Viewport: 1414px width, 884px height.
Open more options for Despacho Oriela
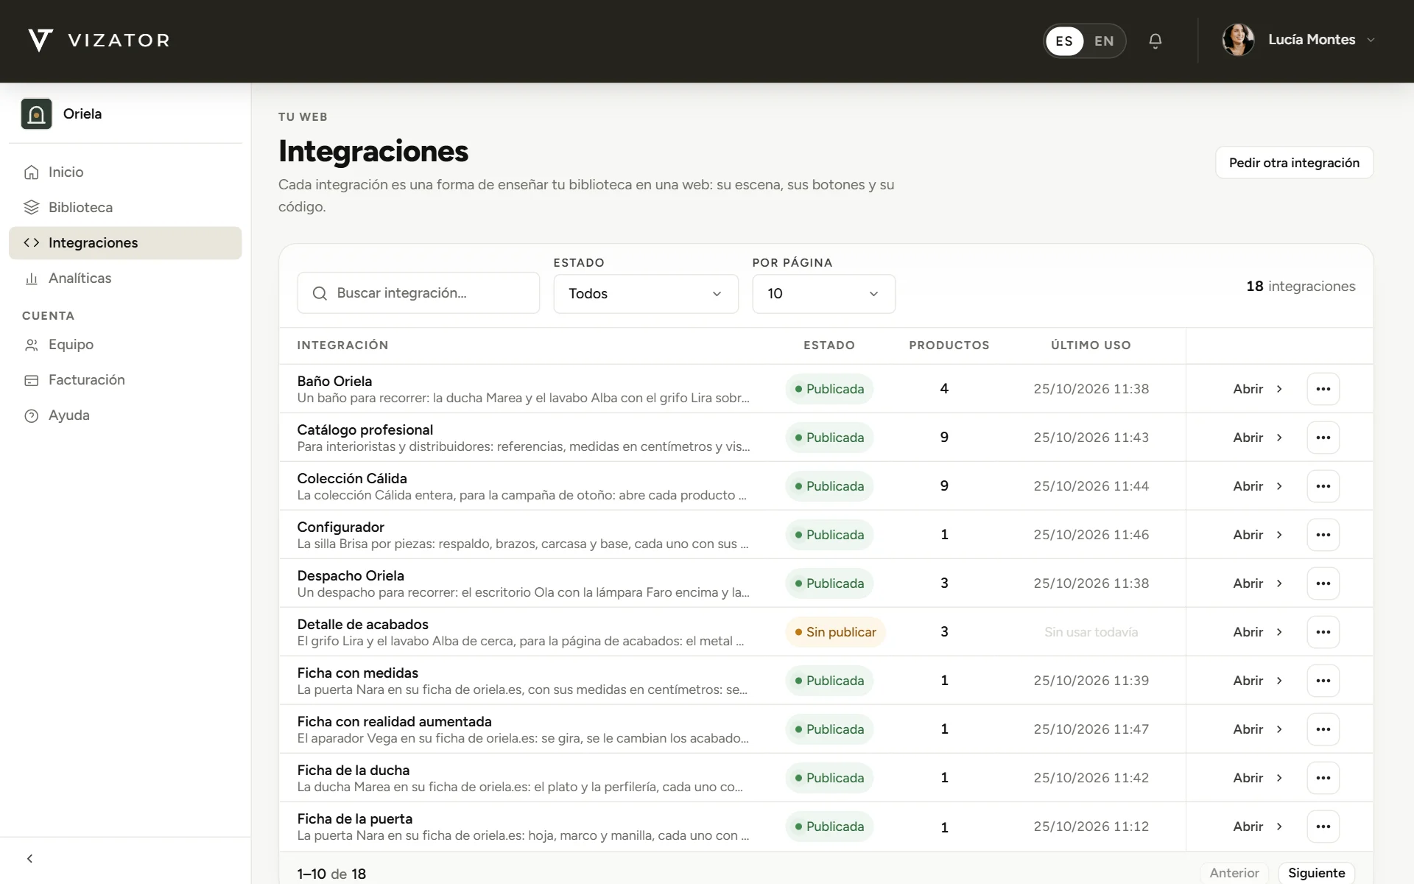pyautogui.click(x=1323, y=583)
